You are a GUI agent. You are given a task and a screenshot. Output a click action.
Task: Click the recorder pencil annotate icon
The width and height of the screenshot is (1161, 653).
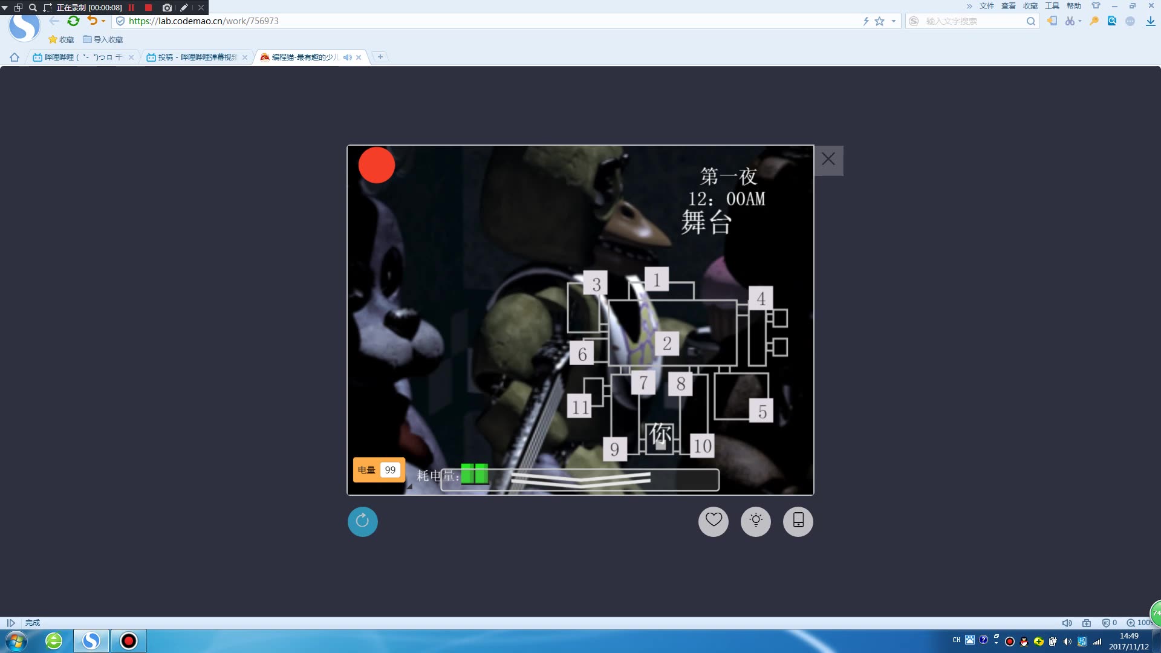point(184,7)
